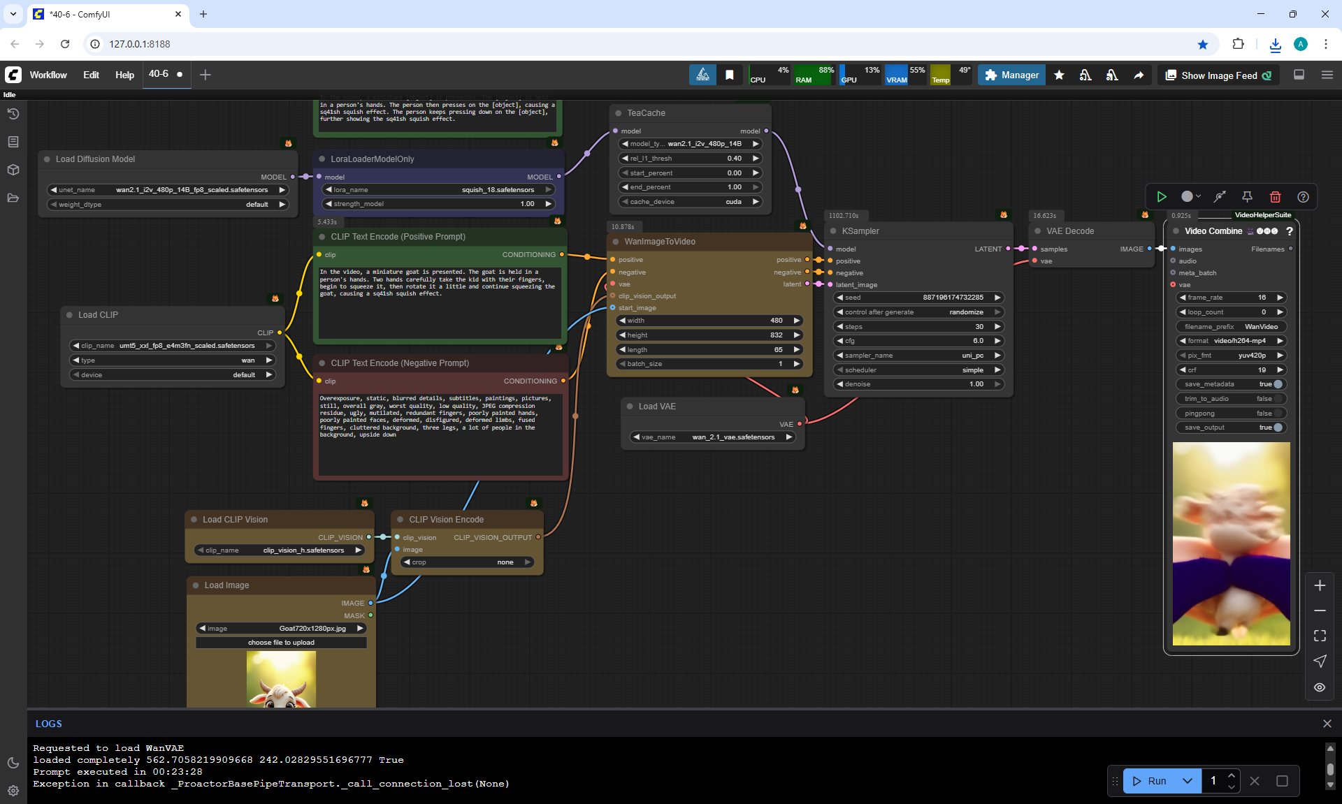Open the workflows folder sidebar icon

[13, 198]
